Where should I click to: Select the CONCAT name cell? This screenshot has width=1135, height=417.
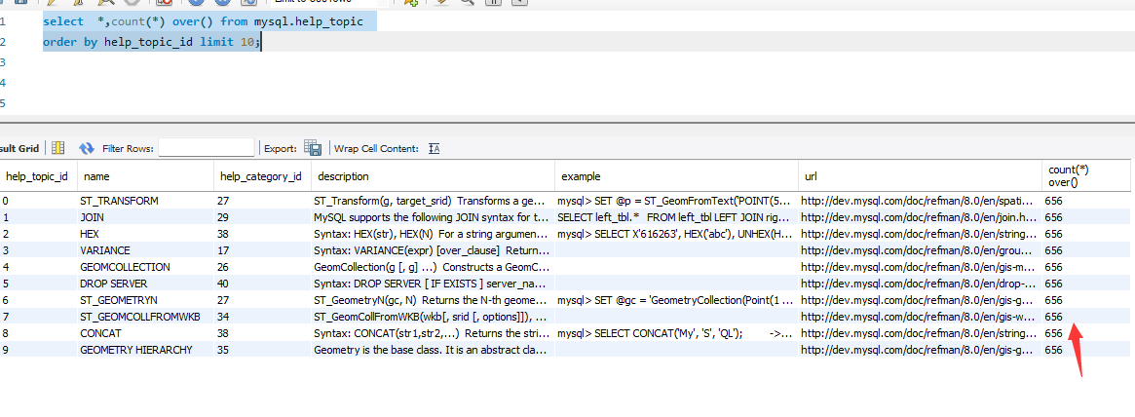[145, 333]
